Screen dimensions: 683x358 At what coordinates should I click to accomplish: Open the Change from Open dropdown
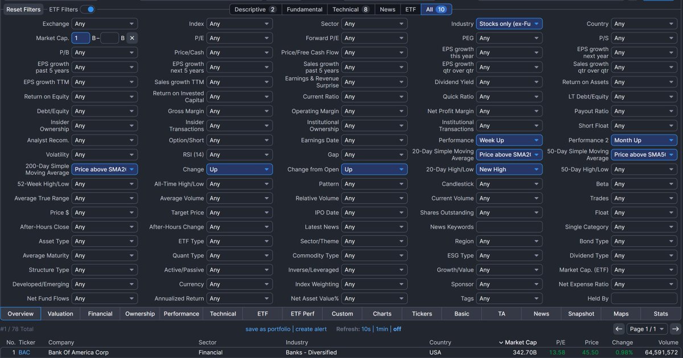coord(375,169)
